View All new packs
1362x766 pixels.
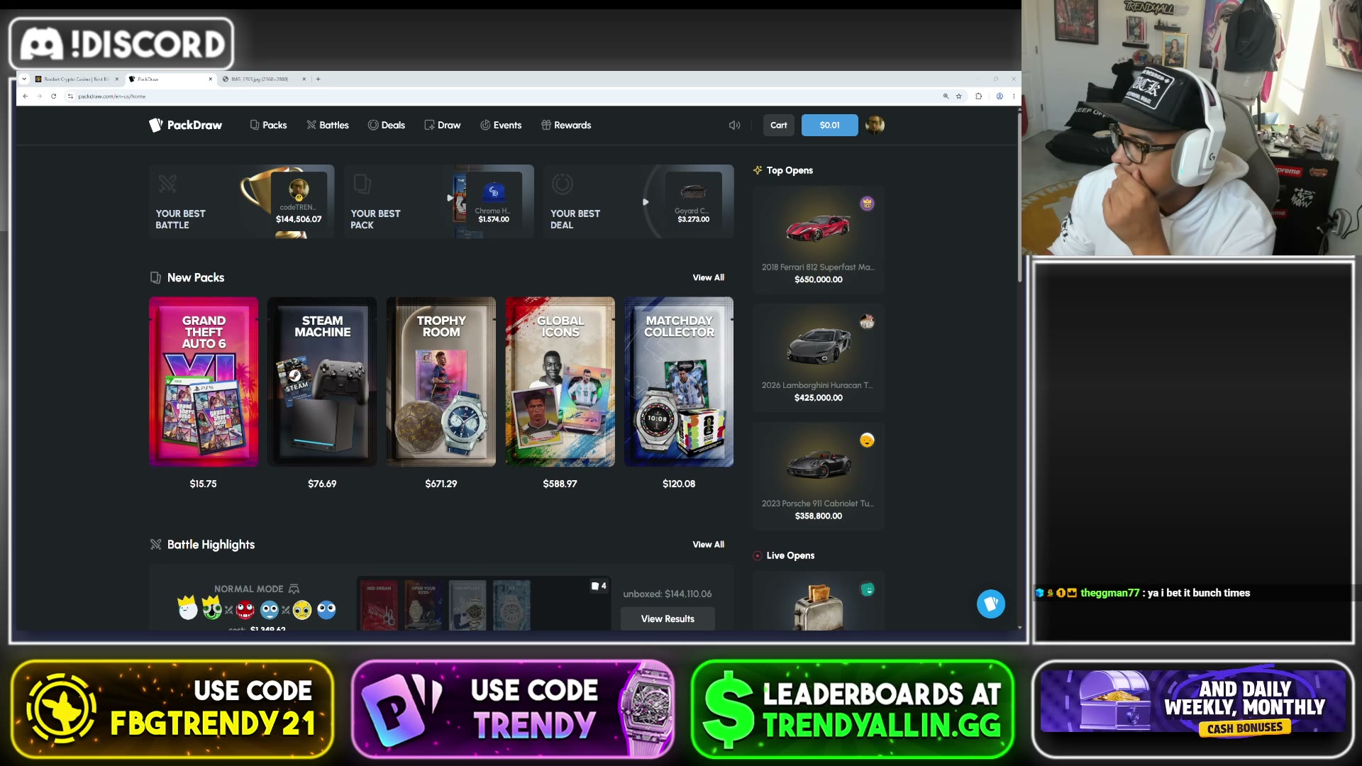click(708, 277)
